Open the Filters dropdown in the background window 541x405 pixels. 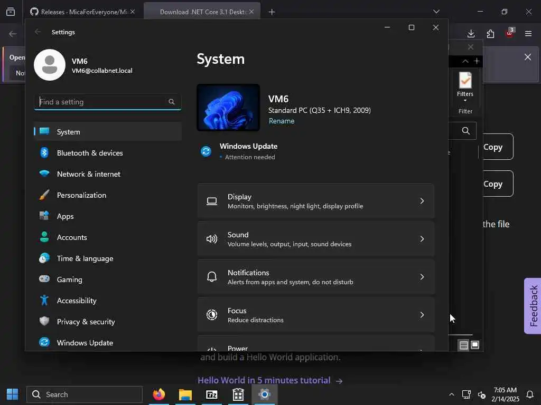(465, 87)
